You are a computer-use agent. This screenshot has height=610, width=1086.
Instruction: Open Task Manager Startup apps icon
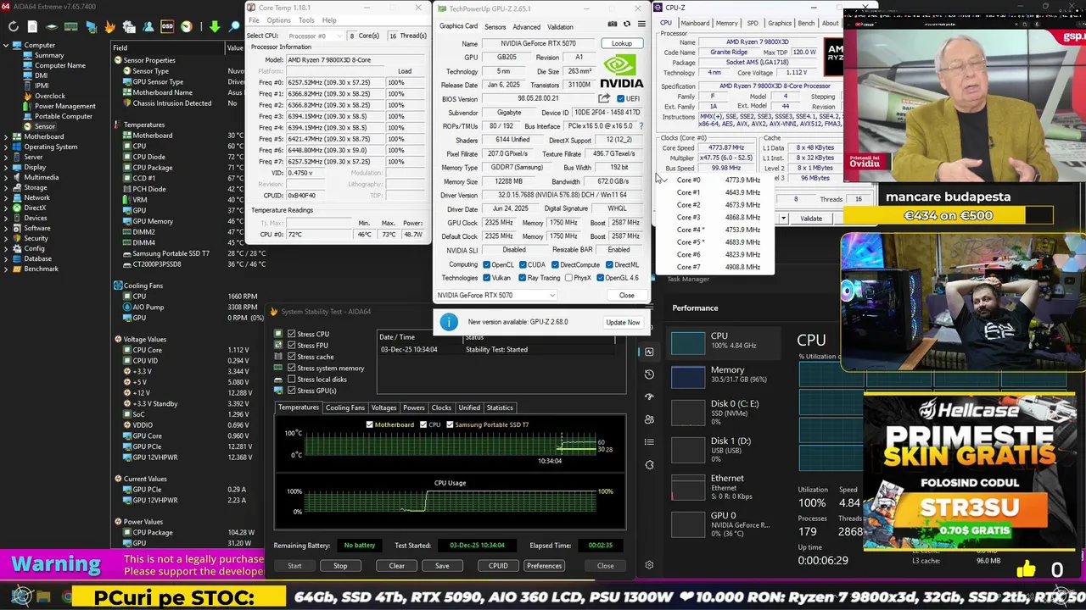pyautogui.click(x=649, y=396)
